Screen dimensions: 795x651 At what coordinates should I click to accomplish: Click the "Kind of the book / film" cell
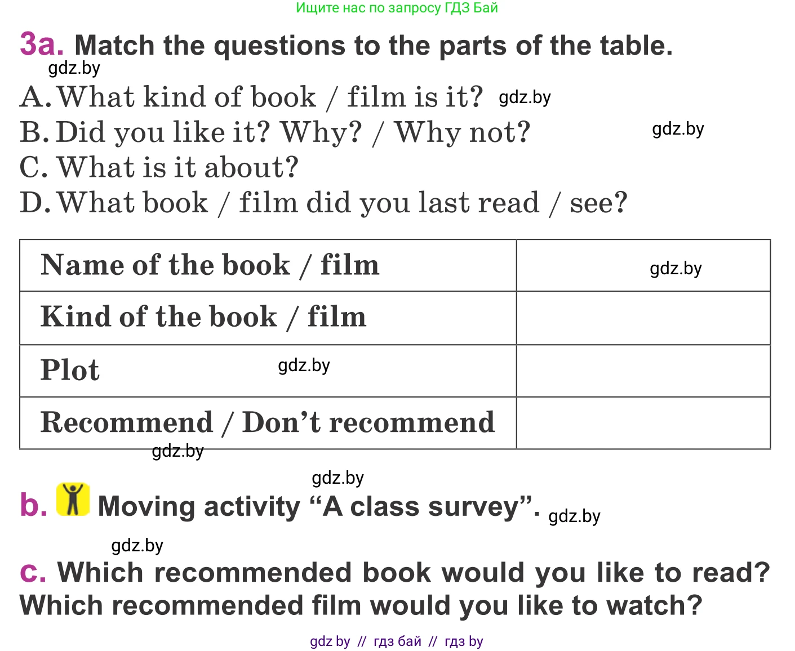(203, 317)
